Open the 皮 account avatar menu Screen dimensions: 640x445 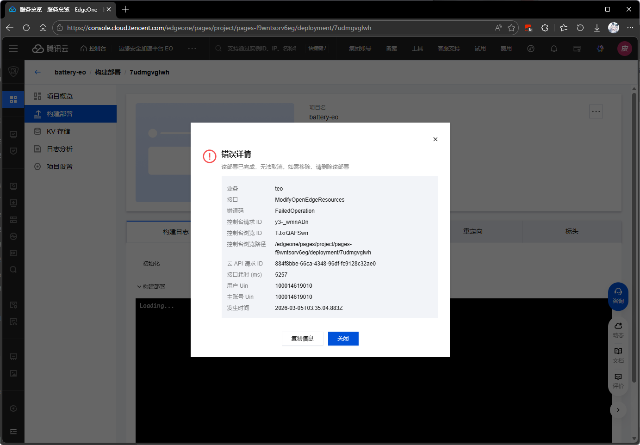tap(625, 48)
